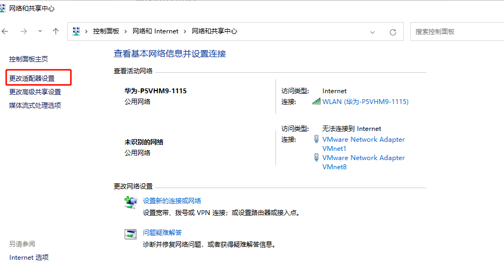Click the set up new connection icon

coord(130,203)
